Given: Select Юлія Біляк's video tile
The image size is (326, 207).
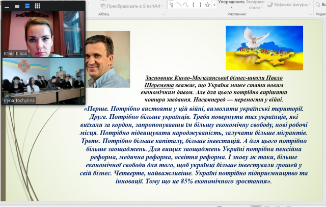Looking at the screenshot, I should coord(43,34).
